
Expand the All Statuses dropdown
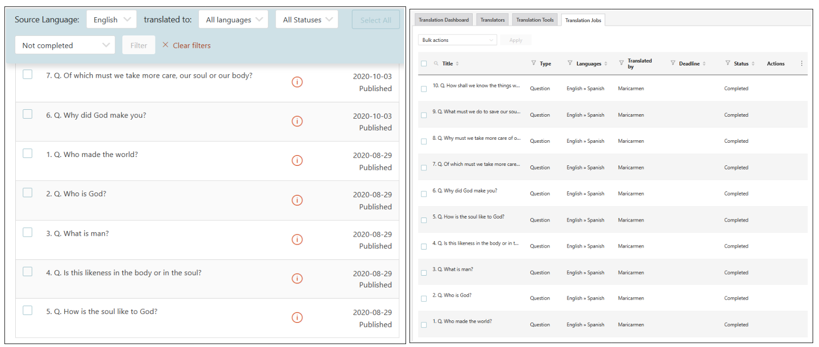click(x=307, y=20)
